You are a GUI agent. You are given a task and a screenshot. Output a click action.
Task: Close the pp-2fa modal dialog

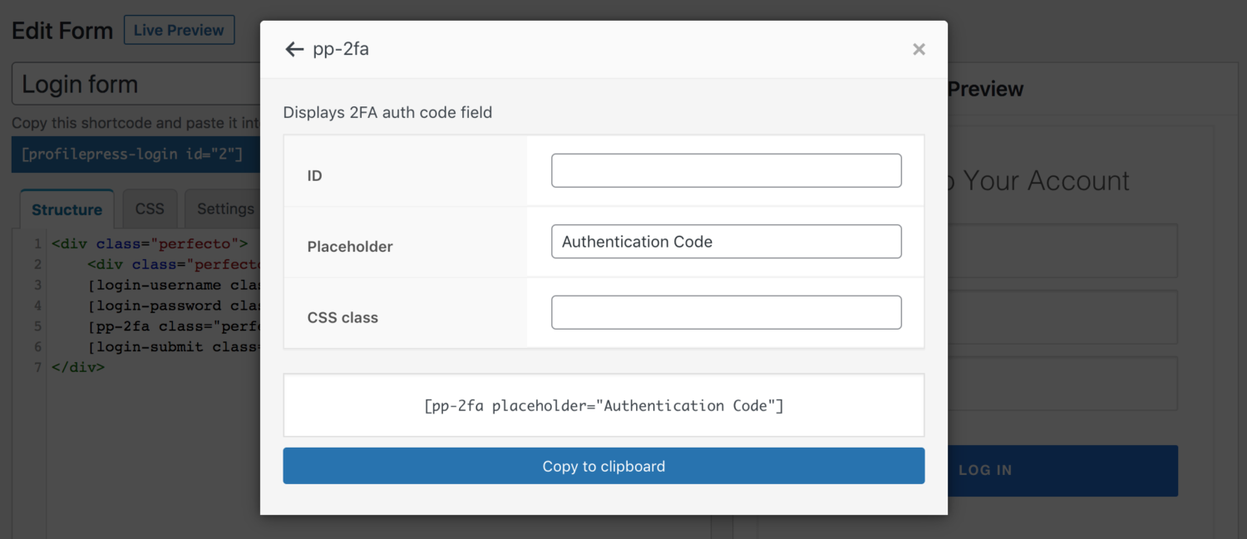[x=919, y=49]
